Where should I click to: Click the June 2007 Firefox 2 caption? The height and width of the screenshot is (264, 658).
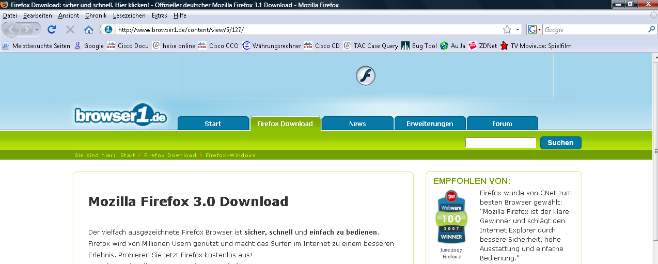(451, 253)
